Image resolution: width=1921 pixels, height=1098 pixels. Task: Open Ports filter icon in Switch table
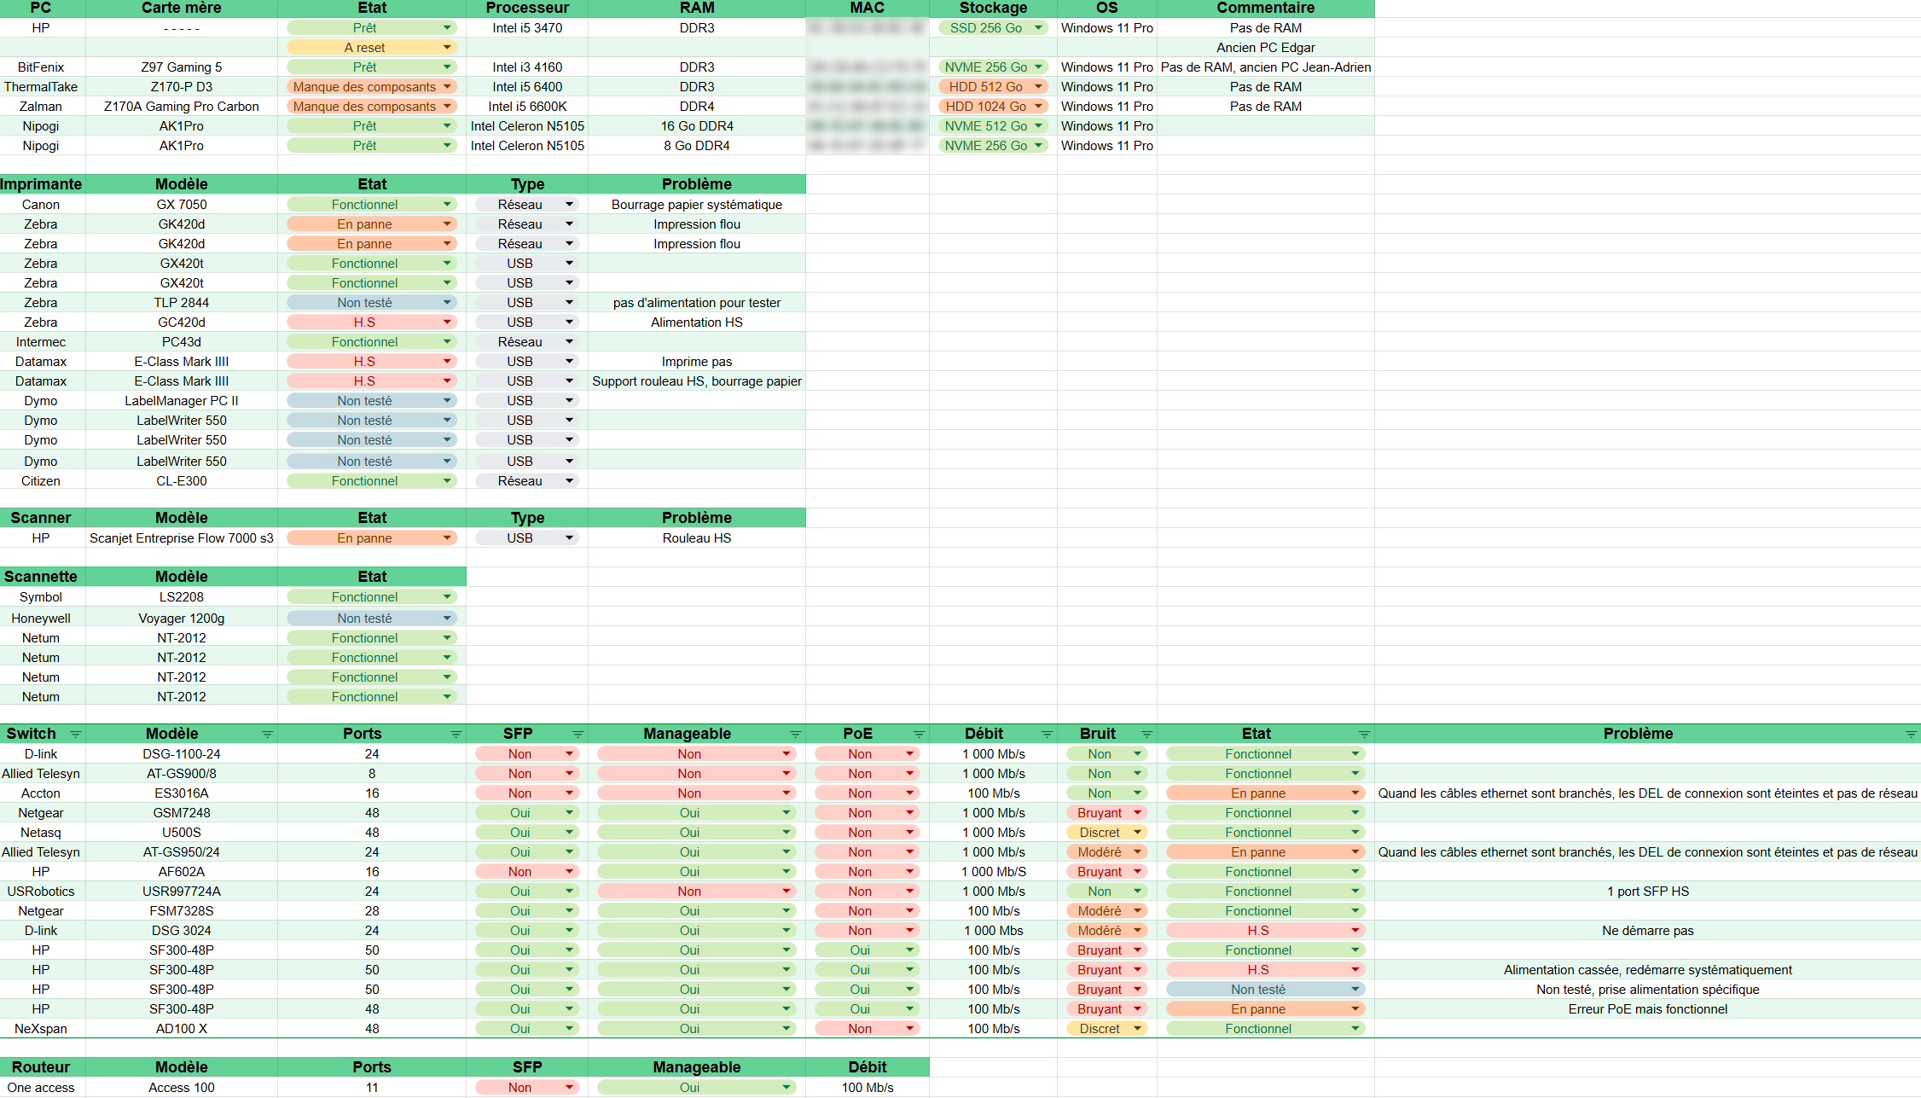(x=456, y=735)
